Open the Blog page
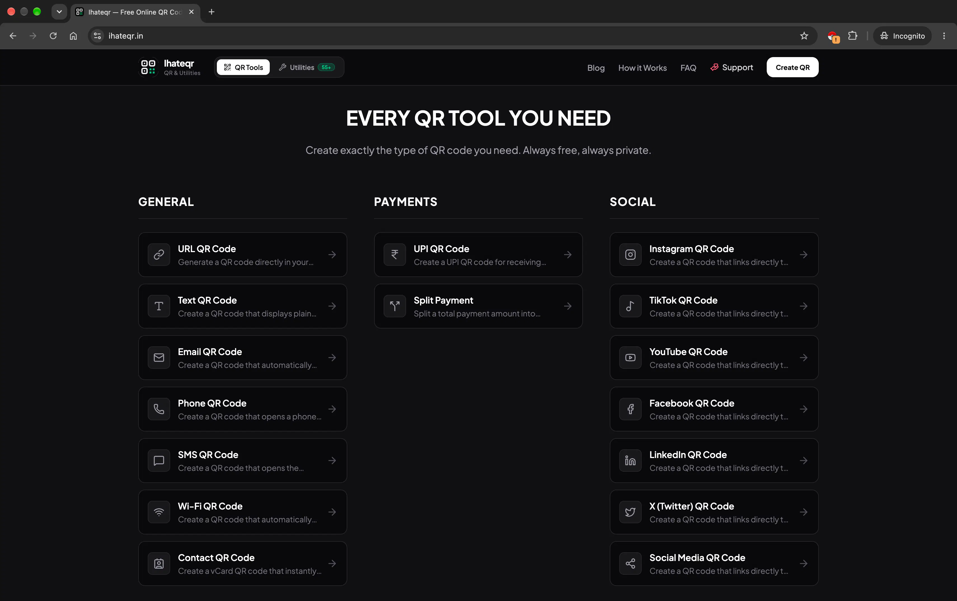The width and height of the screenshot is (957, 601). coord(596,68)
